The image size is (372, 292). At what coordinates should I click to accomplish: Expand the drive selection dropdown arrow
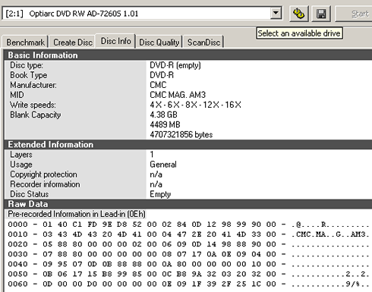[276, 13]
